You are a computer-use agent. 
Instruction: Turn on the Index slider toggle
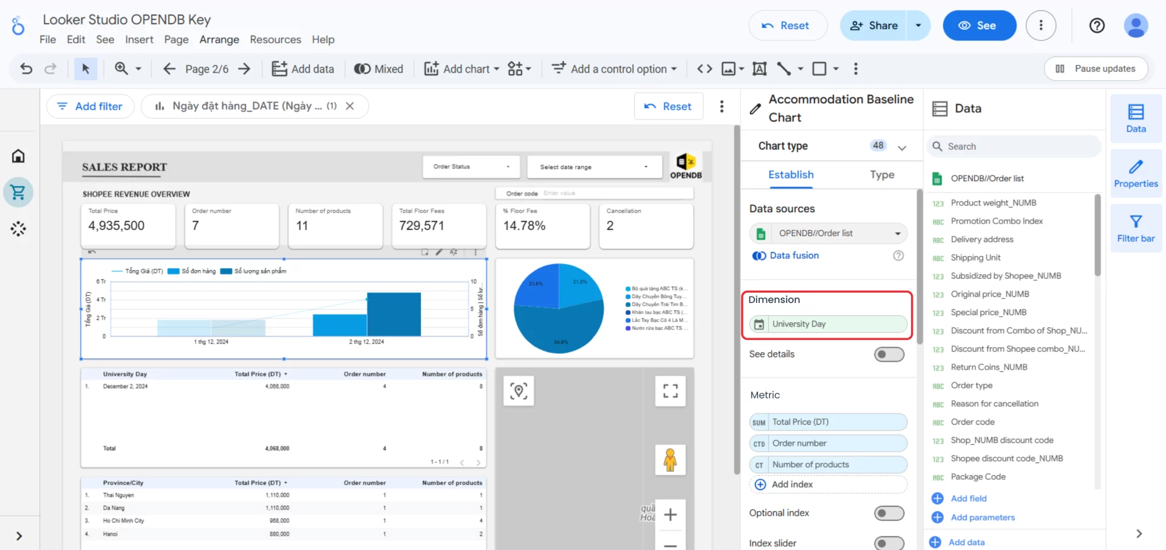pyautogui.click(x=888, y=543)
